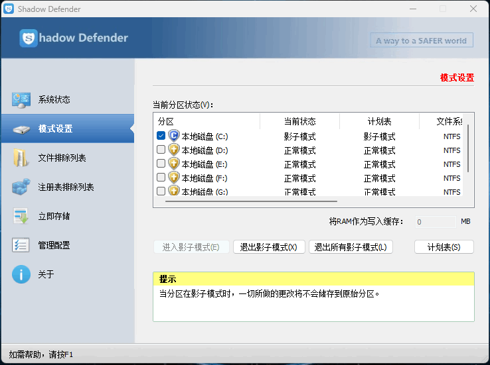
Task: Click the 注册表排除列表 cubes icon
Action: pyautogui.click(x=21, y=187)
